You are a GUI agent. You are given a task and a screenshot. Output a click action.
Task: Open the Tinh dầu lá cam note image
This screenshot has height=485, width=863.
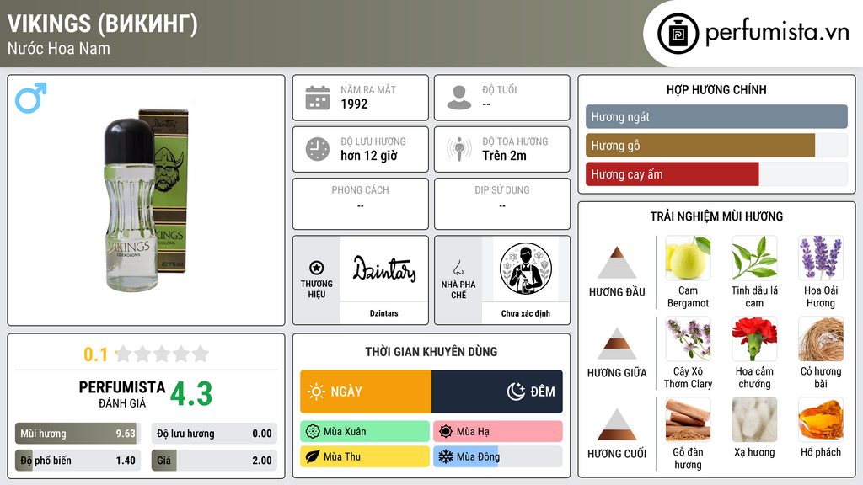[x=754, y=258]
